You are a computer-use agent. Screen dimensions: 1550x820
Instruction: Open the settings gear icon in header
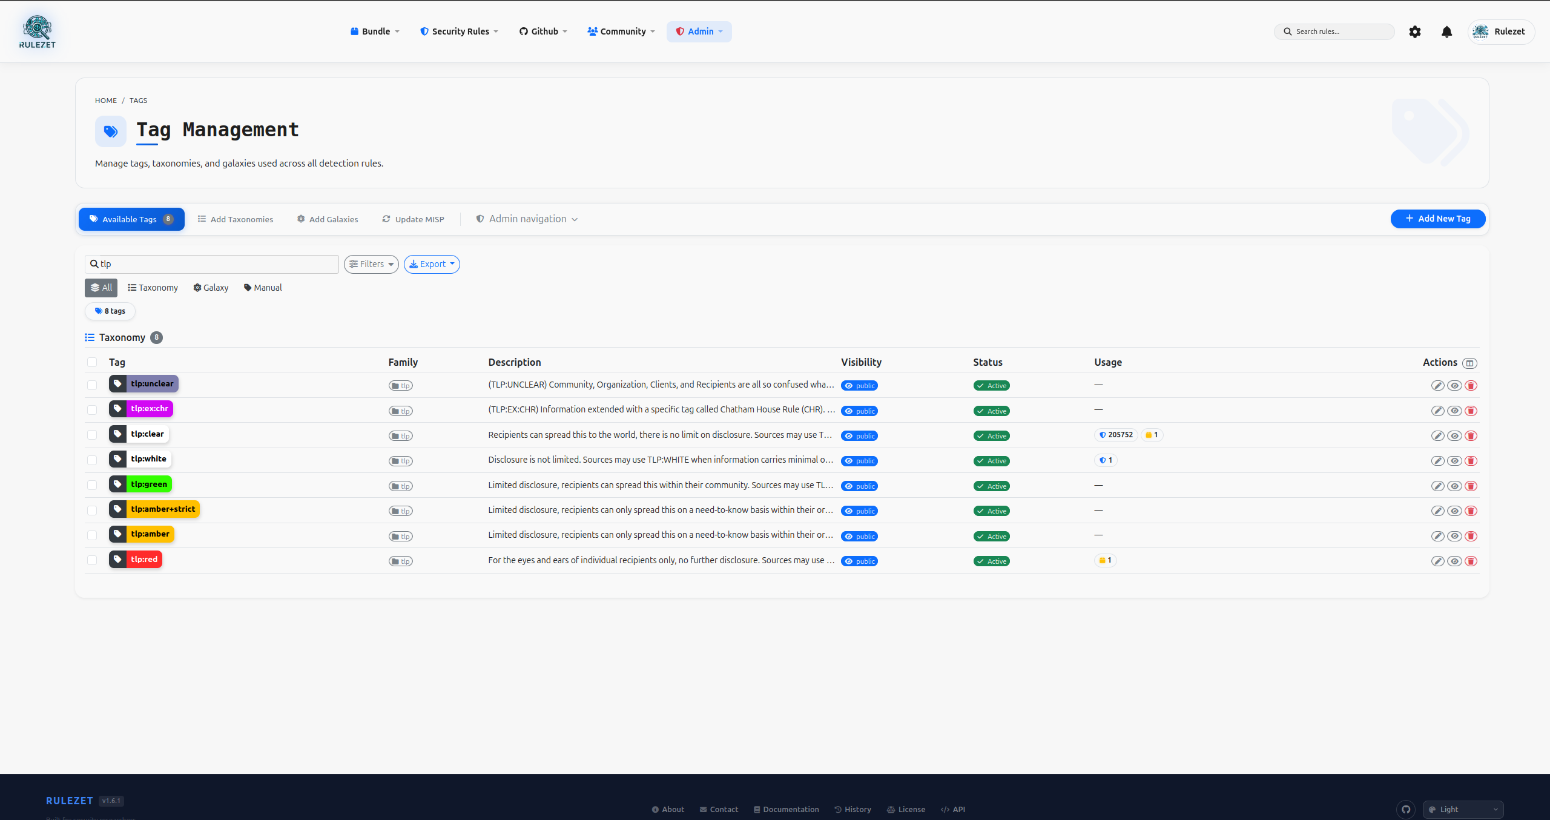pos(1414,31)
